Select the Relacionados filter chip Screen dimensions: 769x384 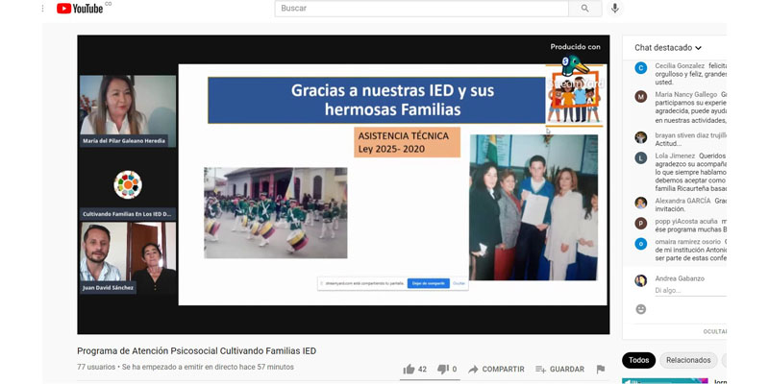688,361
